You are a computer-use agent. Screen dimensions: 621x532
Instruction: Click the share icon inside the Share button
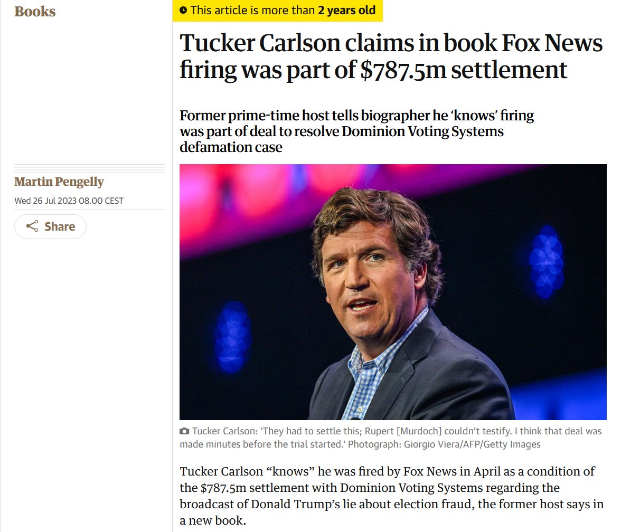[x=32, y=227]
